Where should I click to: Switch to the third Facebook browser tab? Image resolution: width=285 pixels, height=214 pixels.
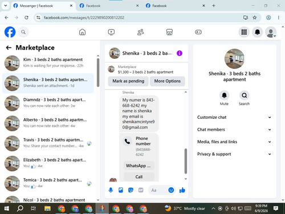pyautogui.click(x=176, y=6)
